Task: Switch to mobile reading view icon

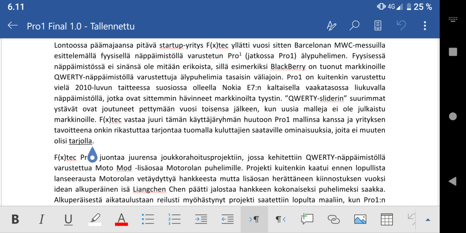Action: point(378,26)
